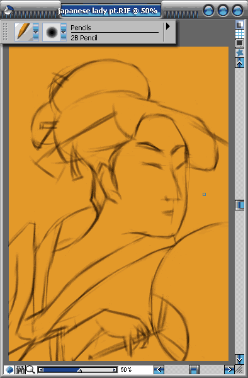Open the brush category dropdown arrow
This screenshot has width=248, height=378.
click(36, 32)
